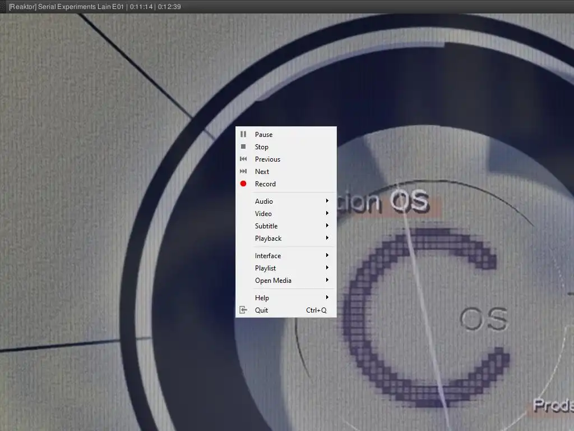Expand the arrow beside Playlist
This screenshot has width=574, height=431.
pos(327,268)
